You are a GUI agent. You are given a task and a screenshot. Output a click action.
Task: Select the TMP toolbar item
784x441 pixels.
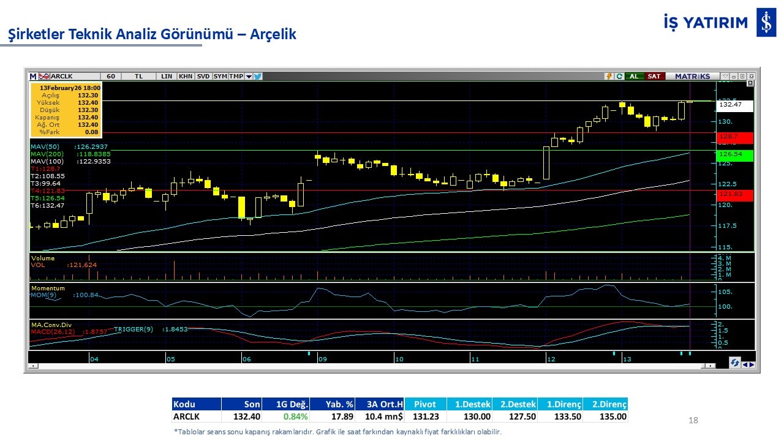[236, 77]
